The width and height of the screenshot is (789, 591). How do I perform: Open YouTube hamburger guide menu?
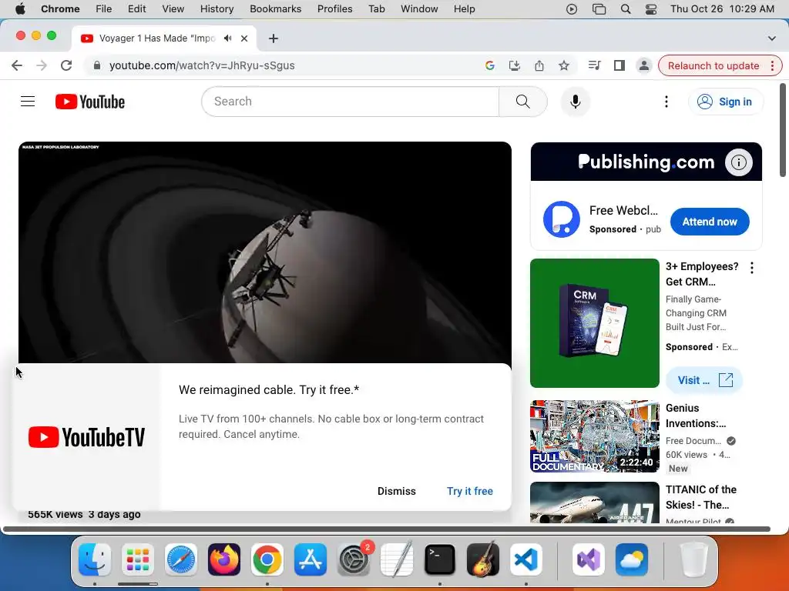click(28, 102)
